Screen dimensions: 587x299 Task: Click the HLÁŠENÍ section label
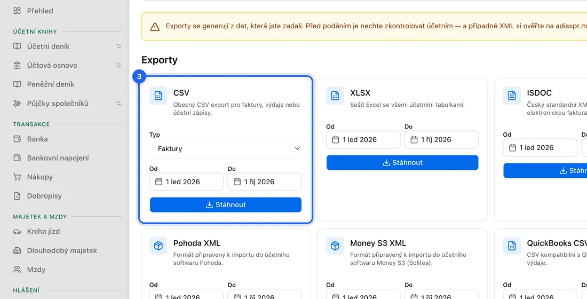click(x=26, y=290)
